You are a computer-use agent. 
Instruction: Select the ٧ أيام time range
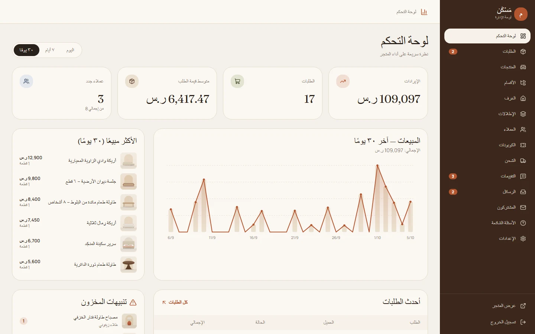click(50, 50)
